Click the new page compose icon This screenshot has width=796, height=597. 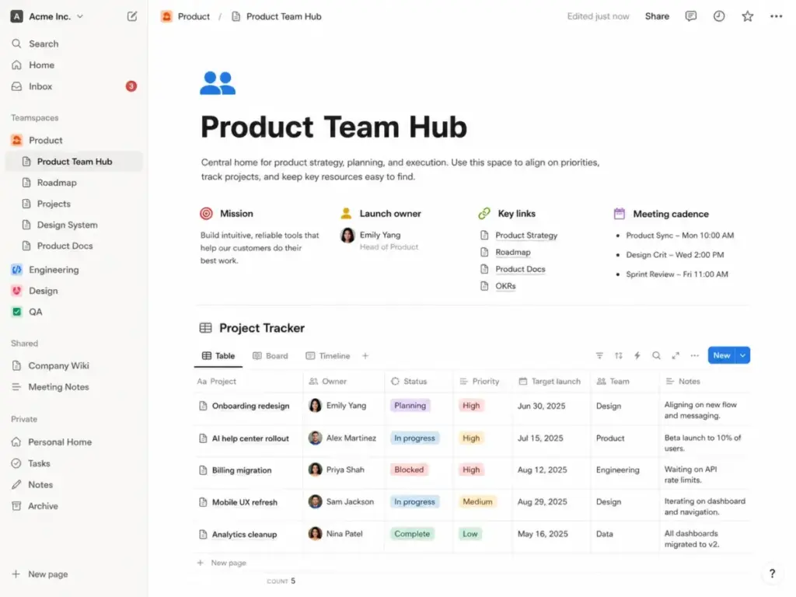[x=132, y=16]
